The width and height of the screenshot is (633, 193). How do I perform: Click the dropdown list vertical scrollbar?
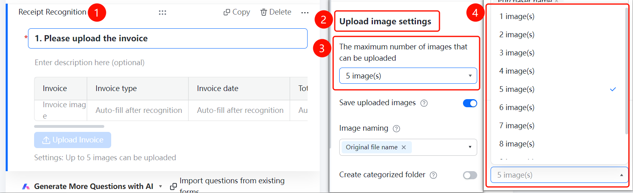click(627, 71)
